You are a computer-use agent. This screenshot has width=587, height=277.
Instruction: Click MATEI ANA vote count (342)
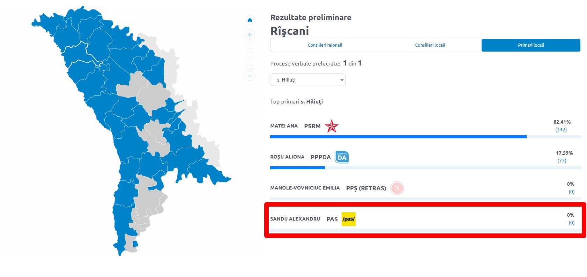coord(561,130)
